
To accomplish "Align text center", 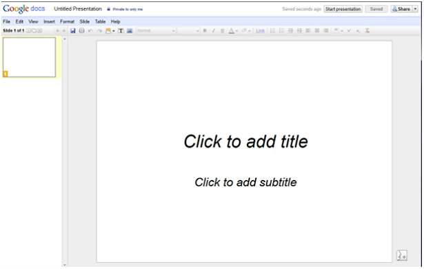I will (x=317, y=31).
